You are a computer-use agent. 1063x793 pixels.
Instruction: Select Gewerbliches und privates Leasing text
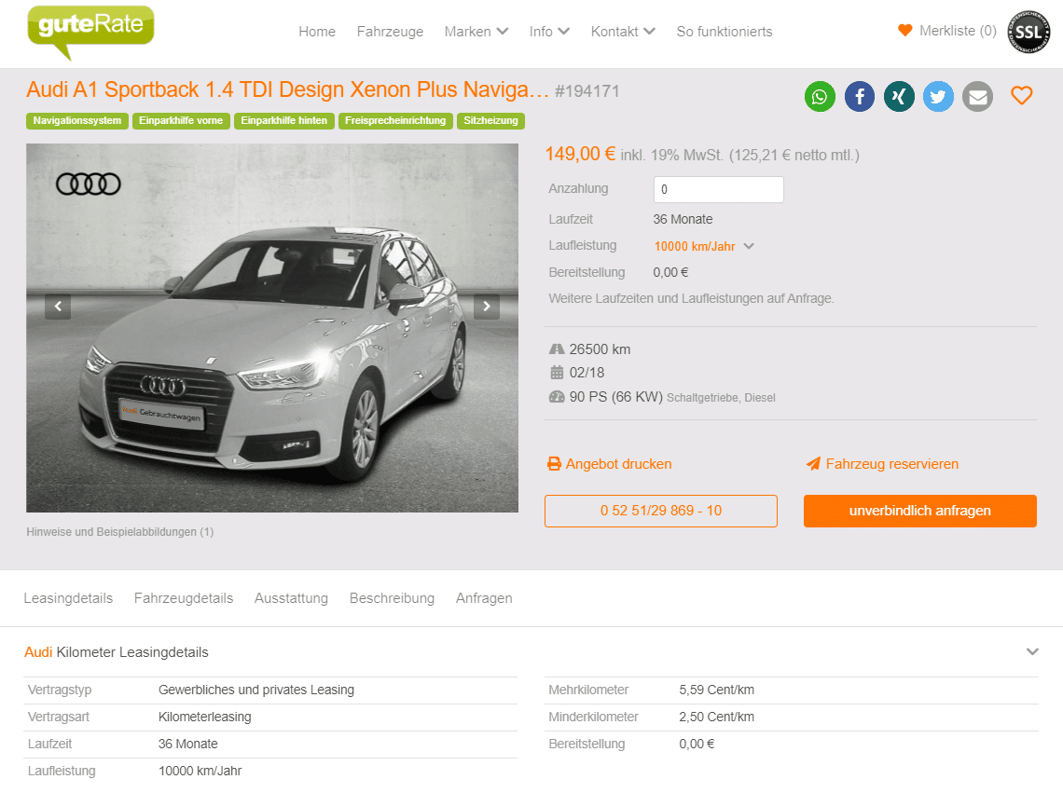(x=256, y=690)
